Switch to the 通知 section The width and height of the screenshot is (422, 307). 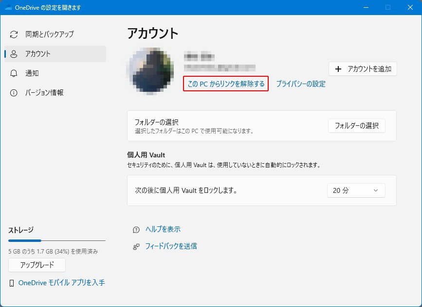(x=32, y=73)
